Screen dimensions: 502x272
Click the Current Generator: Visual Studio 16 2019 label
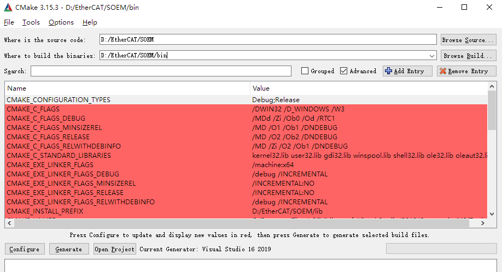(205, 249)
